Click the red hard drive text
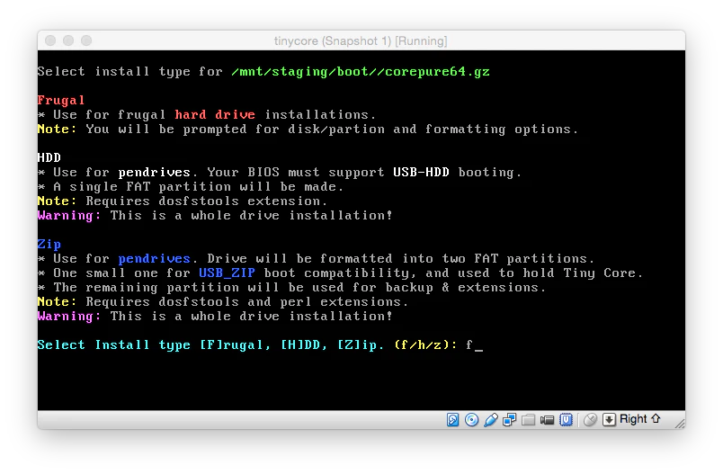The width and height of the screenshot is (723, 474). (x=215, y=115)
